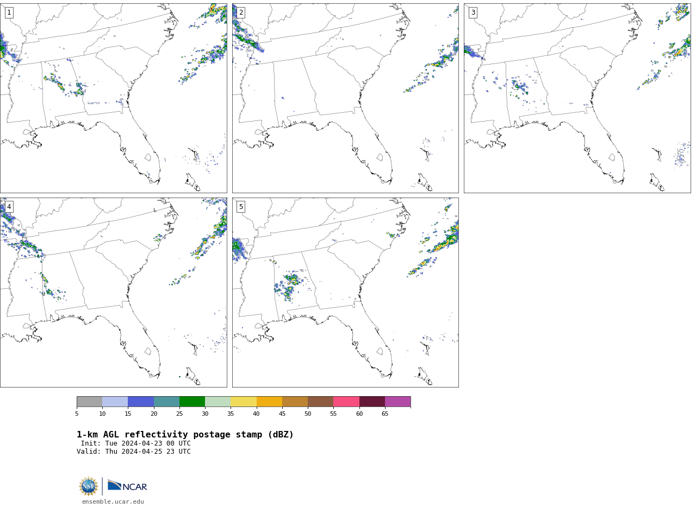Click the number label in panel 1
696x508 pixels.
[9, 12]
